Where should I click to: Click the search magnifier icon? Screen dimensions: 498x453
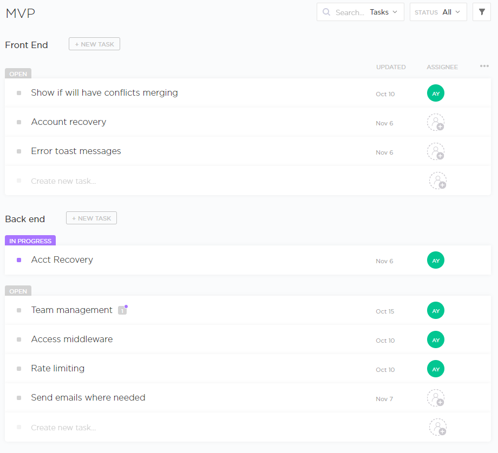326,12
